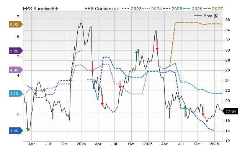This screenshot has height=146, width=245.
Task: Toggle the 2027 brown consensus legend entry
Action: (213, 9)
